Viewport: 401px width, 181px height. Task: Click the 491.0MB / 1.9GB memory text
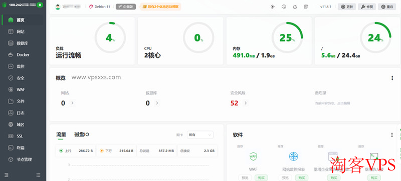254,55
